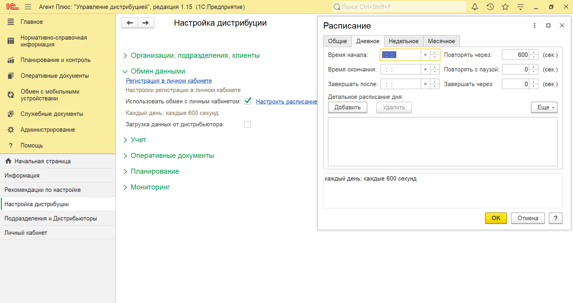Open dialog help question button

tap(555, 218)
